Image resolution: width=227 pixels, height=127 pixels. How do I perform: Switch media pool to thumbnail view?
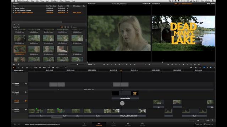click(x=62, y=27)
